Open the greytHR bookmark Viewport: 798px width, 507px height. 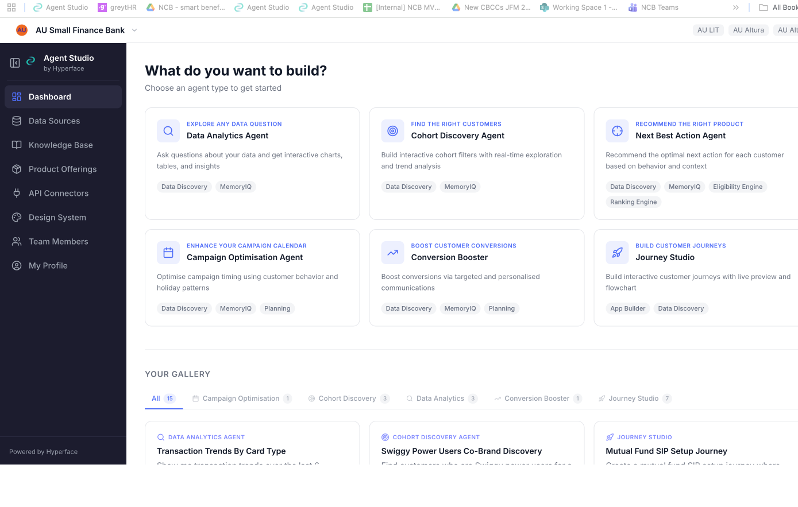click(117, 7)
